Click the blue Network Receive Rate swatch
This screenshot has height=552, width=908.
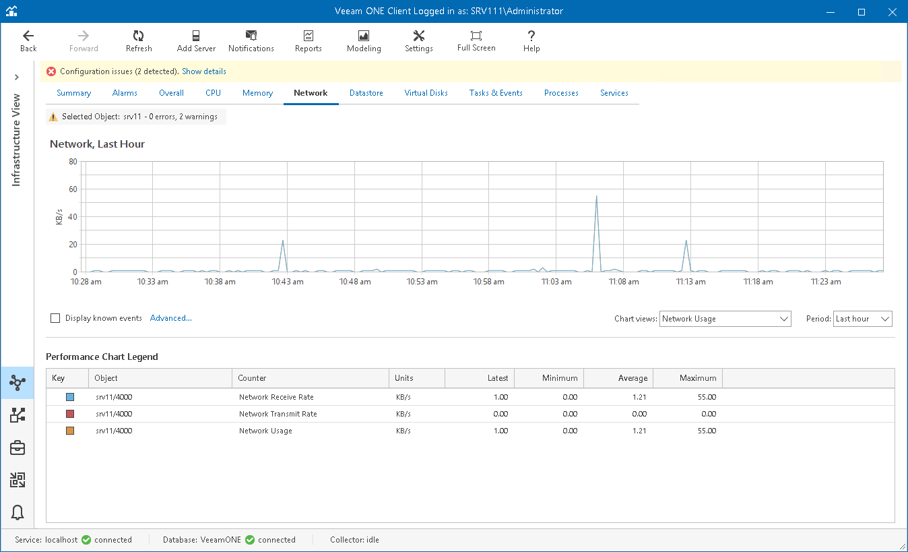tap(70, 397)
